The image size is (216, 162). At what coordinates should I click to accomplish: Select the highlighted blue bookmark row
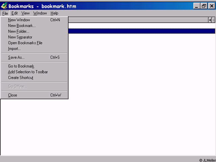(x=142, y=31)
